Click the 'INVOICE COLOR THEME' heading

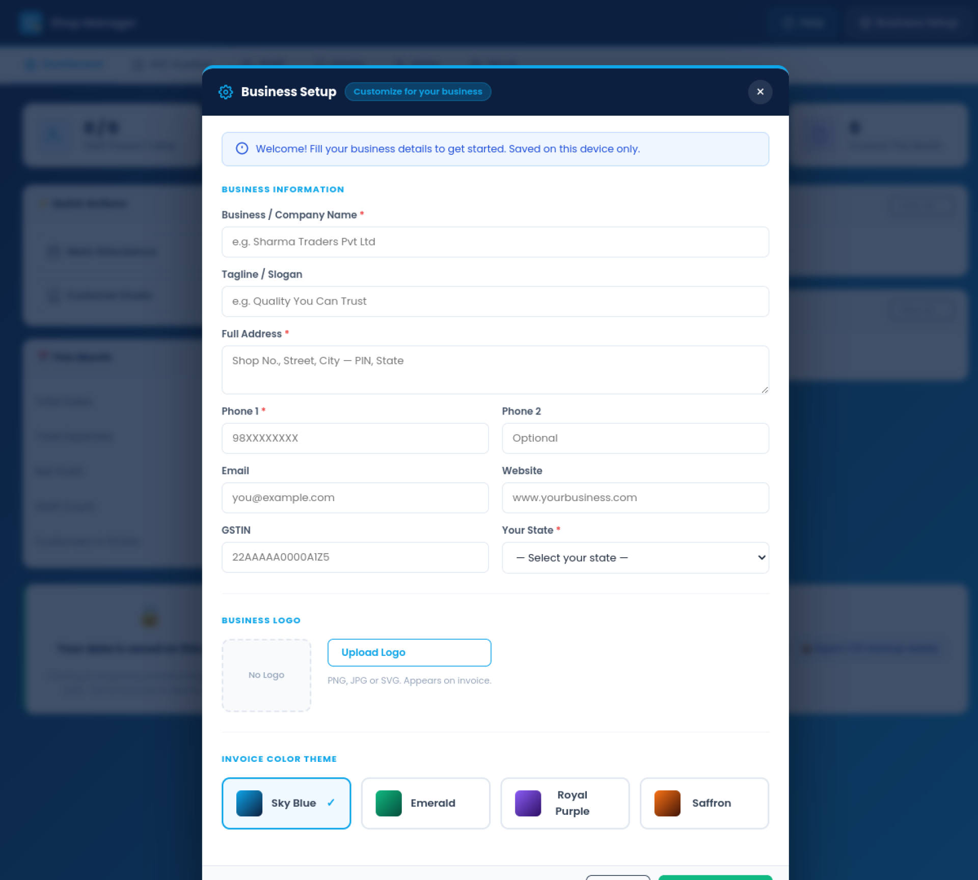coord(279,759)
